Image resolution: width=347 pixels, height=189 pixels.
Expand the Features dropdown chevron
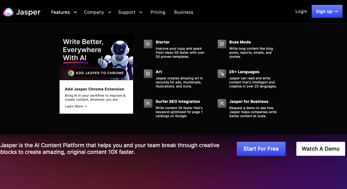pos(75,12)
